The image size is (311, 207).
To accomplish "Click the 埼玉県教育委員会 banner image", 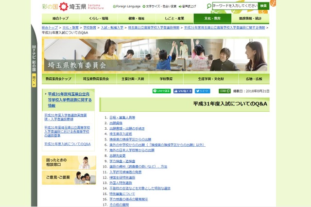I will (155, 55).
